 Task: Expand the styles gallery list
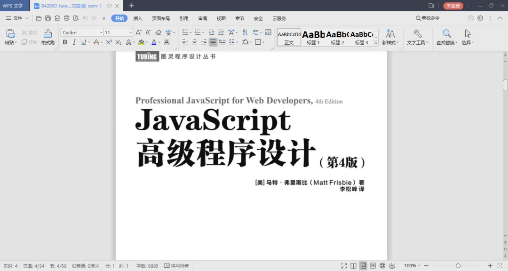coord(376,43)
